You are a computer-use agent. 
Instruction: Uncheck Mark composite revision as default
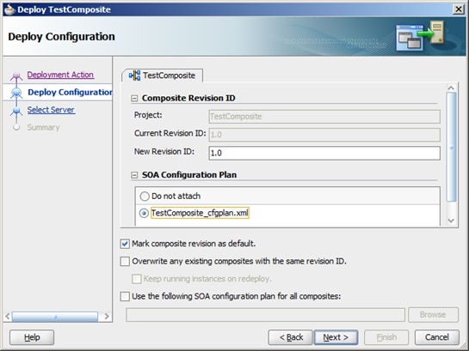tap(125, 244)
